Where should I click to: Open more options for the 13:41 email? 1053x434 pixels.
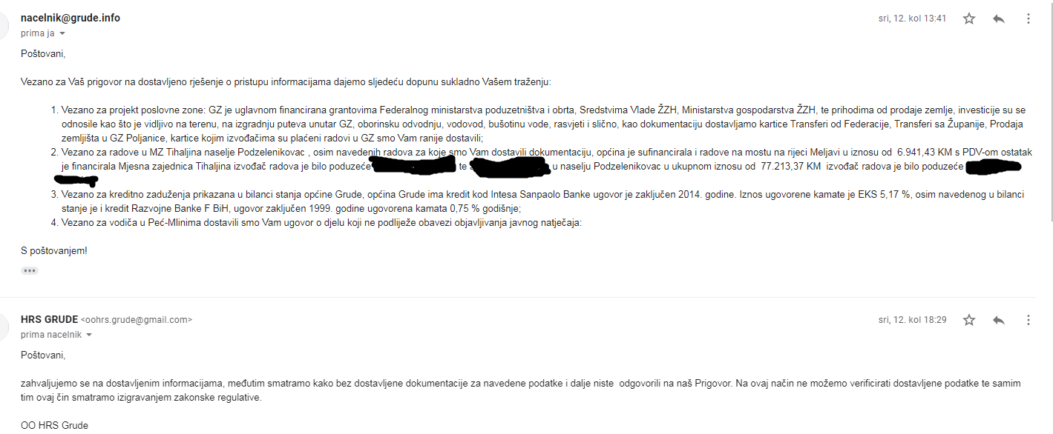[1029, 19]
